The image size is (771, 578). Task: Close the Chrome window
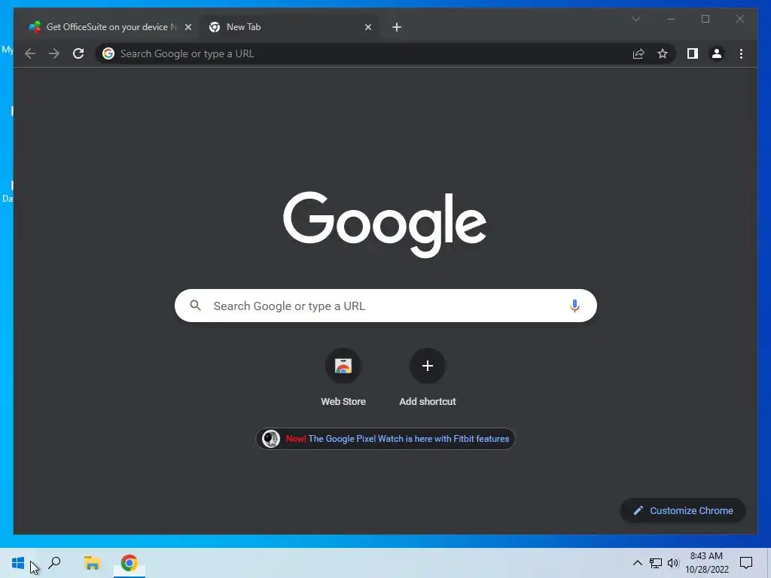[x=739, y=19]
